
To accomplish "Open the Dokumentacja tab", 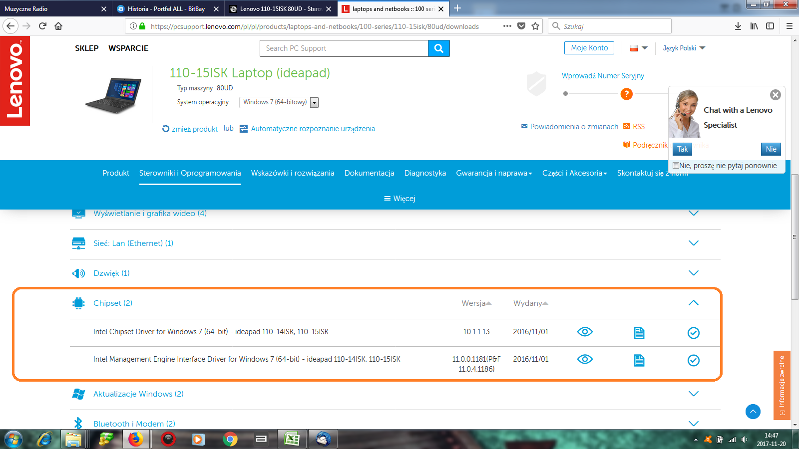I will 370,173.
